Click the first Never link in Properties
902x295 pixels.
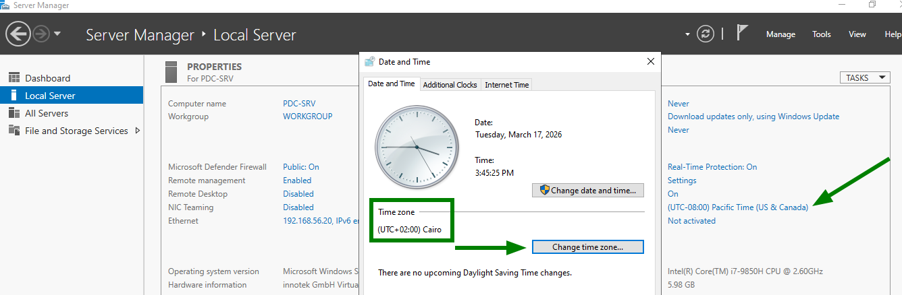(679, 104)
